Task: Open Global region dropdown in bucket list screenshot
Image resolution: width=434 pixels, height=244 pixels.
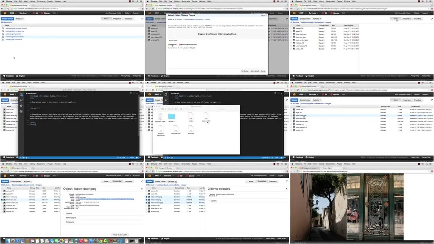Action: tap(128, 13)
